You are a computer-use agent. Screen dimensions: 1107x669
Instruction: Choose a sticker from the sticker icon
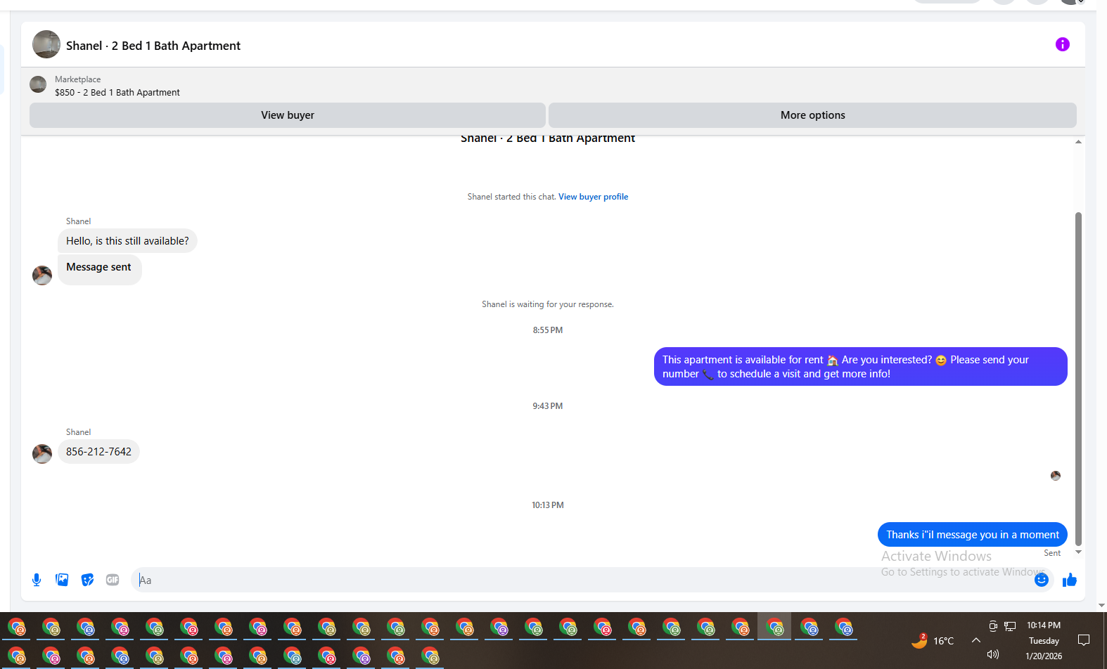(x=87, y=580)
